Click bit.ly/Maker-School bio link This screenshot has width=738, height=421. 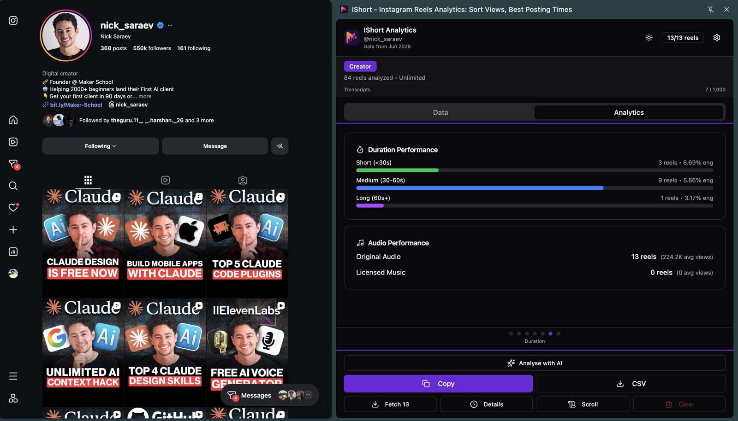coord(76,105)
